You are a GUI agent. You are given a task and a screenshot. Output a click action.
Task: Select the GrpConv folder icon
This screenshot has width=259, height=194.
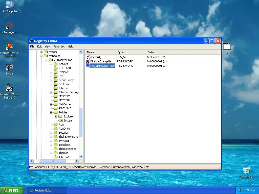point(55,84)
